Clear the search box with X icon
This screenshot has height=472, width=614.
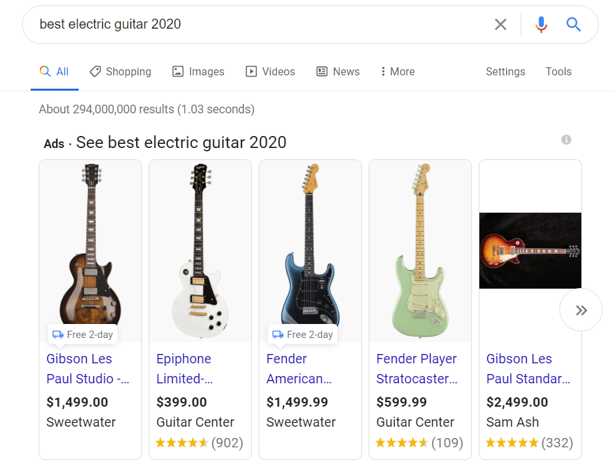[x=500, y=25]
